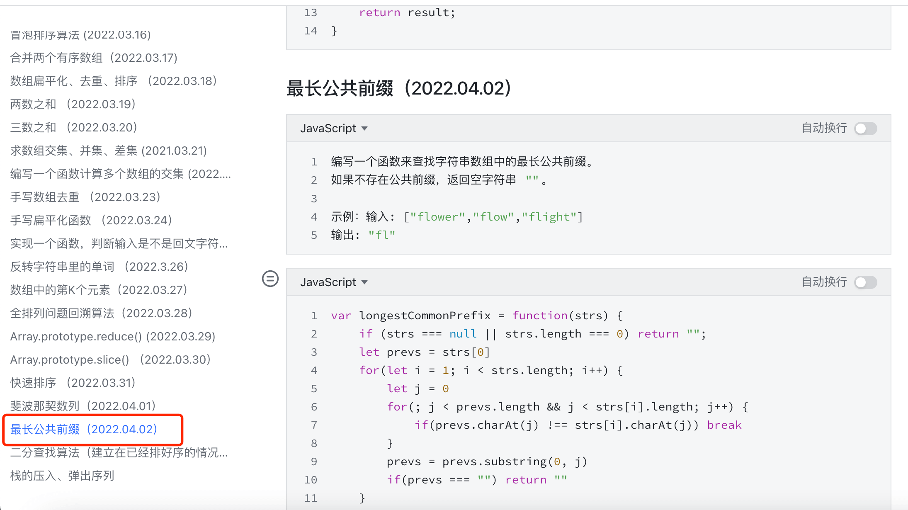Click the outline toggle icon beside code block
The width and height of the screenshot is (908, 510).
(270, 279)
